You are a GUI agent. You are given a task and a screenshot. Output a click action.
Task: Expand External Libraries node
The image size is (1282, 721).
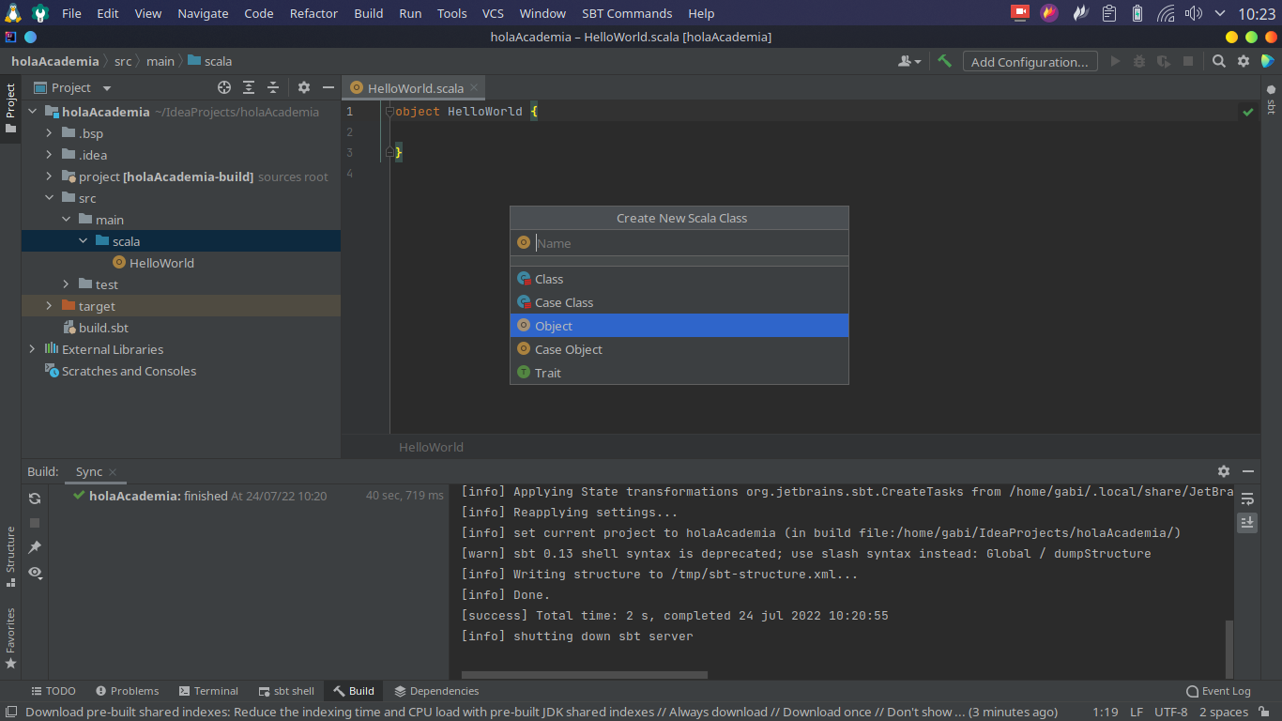click(32, 349)
